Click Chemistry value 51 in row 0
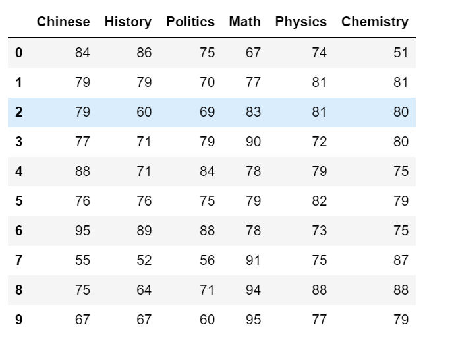452x344 pixels. 401,53
